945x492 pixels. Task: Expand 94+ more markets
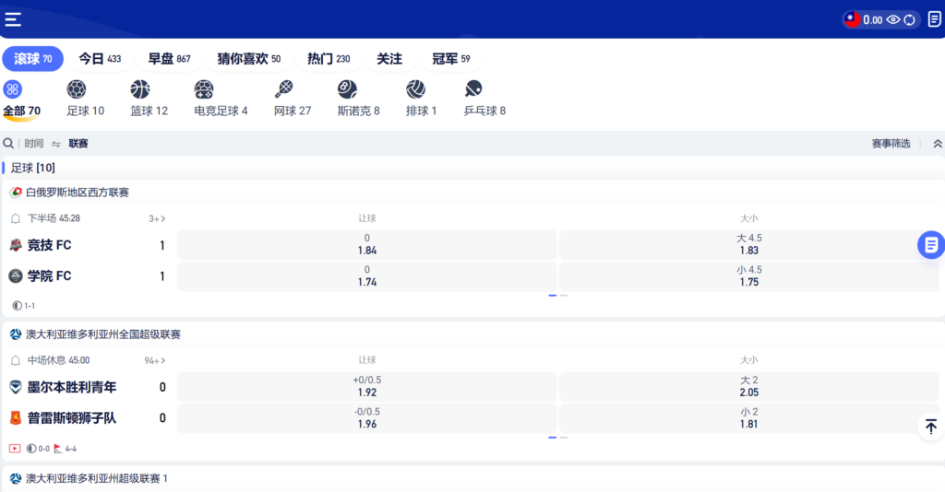pyautogui.click(x=155, y=360)
